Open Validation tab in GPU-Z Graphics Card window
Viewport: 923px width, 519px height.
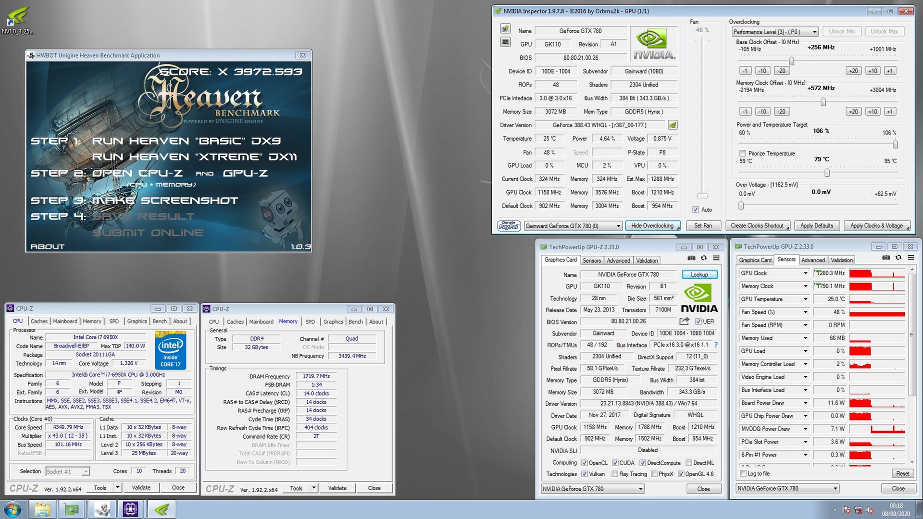point(647,260)
